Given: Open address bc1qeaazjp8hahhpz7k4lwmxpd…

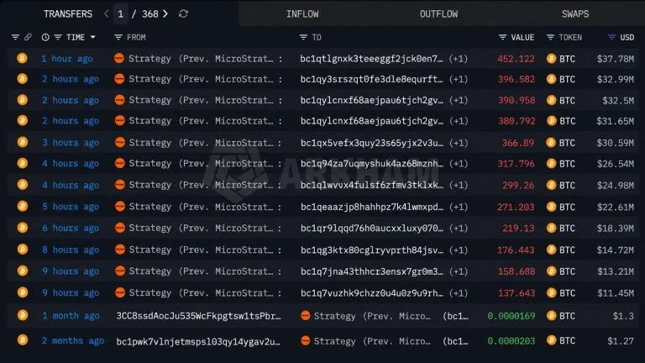Looking at the screenshot, I should pyautogui.click(x=371, y=207).
